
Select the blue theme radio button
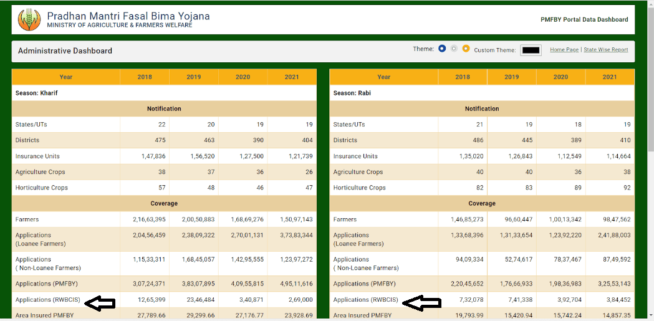click(x=442, y=49)
